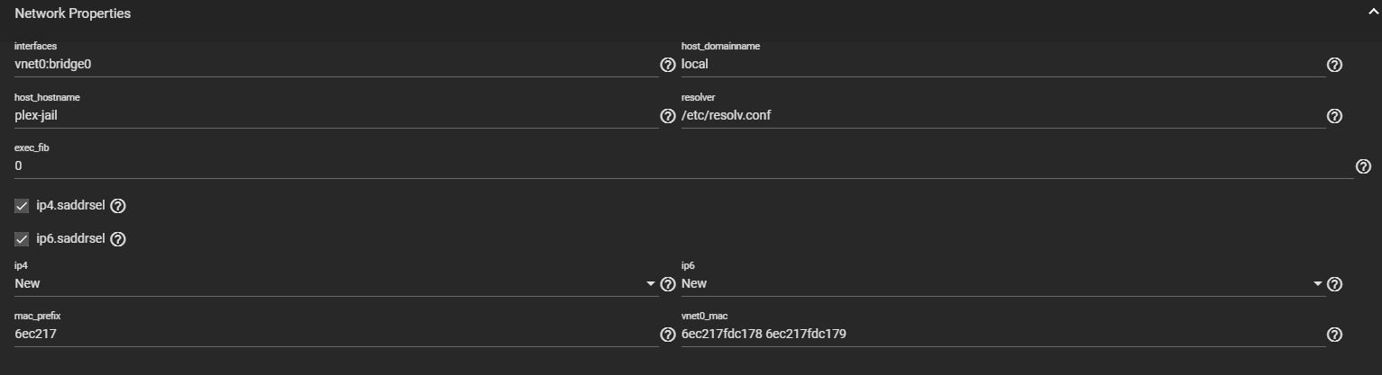Focus the host_hostname field plex-jail
The width and height of the screenshot is (1382, 375).
click(336, 115)
